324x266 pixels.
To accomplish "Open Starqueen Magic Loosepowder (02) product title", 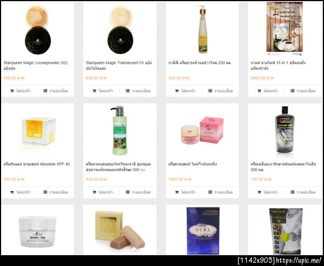I will pyautogui.click(x=36, y=65).
